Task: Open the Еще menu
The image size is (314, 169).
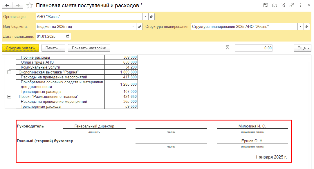Action: (302, 48)
